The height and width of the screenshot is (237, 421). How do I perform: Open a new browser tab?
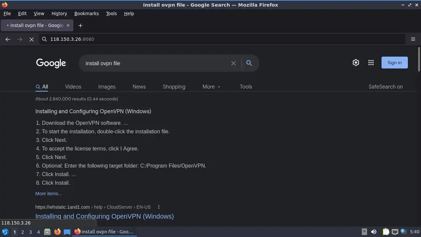[80, 25]
